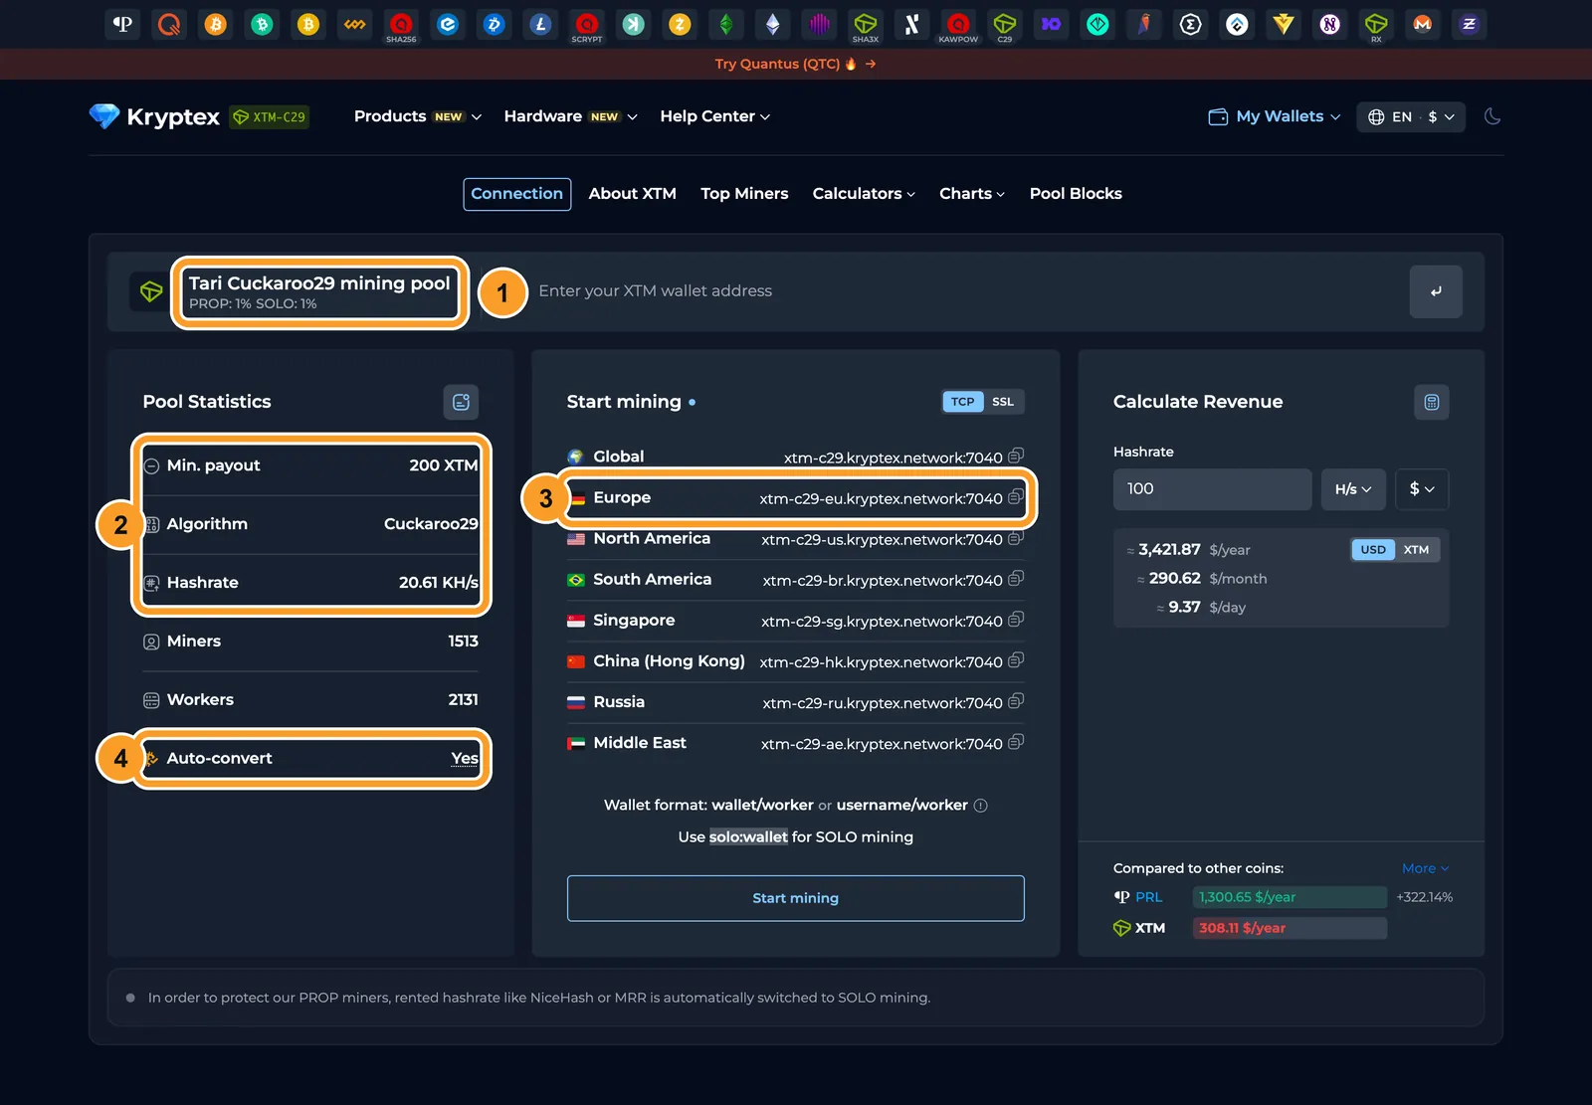
Task: Open the Litecoin coin icon in top bar
Action: point(540,24)
